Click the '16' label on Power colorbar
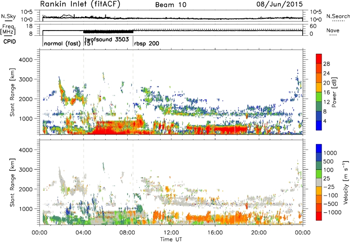This screenshot has height=242, width=350. pyautogui.click(x=326, y=93)
